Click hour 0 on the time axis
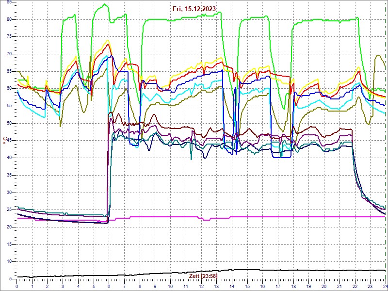Screen dimensions: 388x291 pyautogui.click(x=16, y=285)
